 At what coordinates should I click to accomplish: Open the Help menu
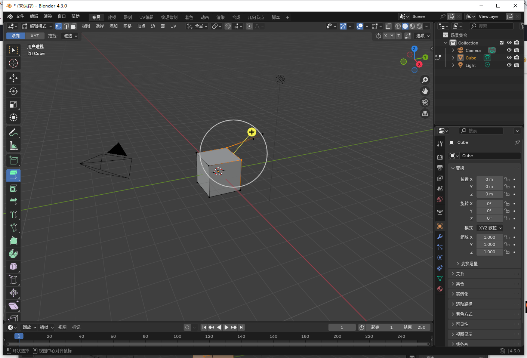75,16
